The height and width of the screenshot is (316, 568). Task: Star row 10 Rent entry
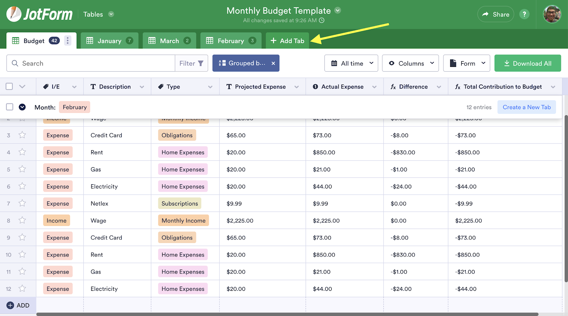coord(22,254)
